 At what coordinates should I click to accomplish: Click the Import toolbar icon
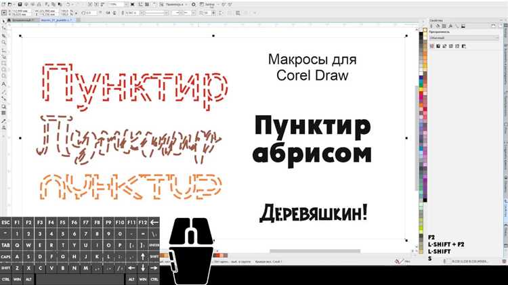pos(90,5)
